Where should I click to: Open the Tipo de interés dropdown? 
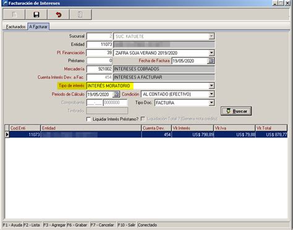[211, 86]
